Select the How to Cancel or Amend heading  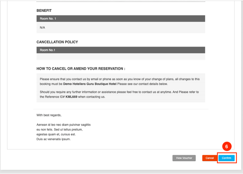[81, 69]
